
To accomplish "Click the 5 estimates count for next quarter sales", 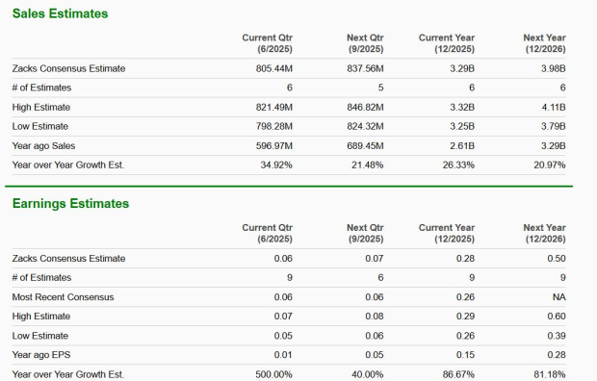I will click(380, 88).
